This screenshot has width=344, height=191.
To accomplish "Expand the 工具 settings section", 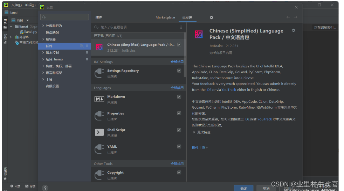I will 43,79.
